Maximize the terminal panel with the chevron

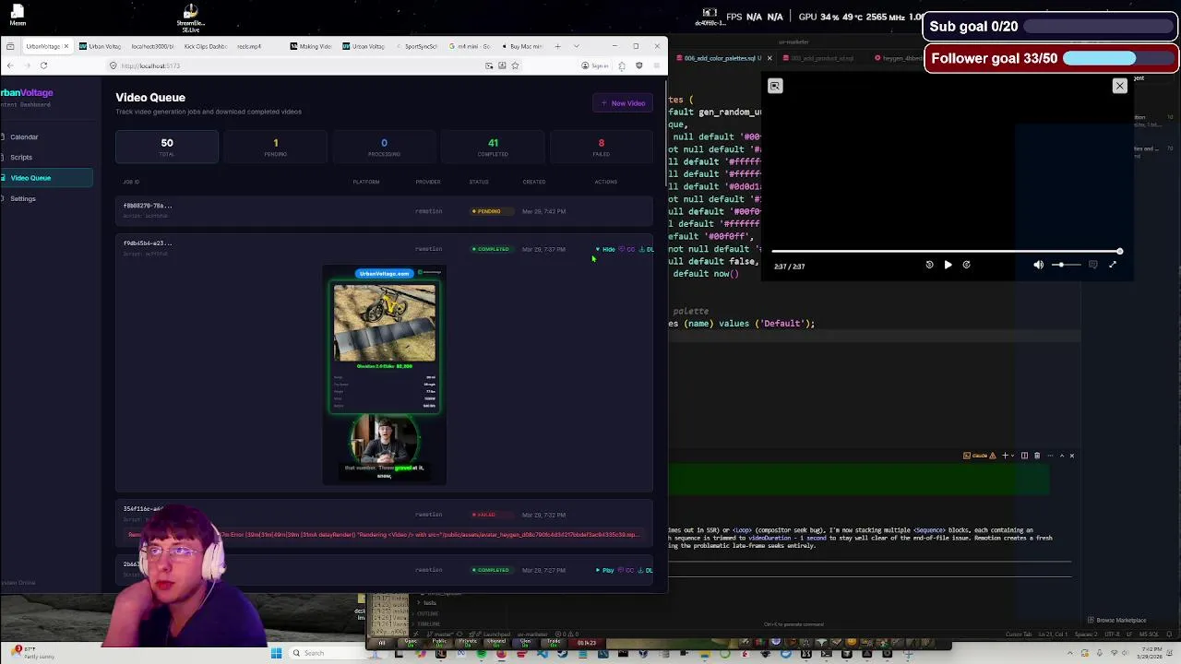tap(1061, 456)
